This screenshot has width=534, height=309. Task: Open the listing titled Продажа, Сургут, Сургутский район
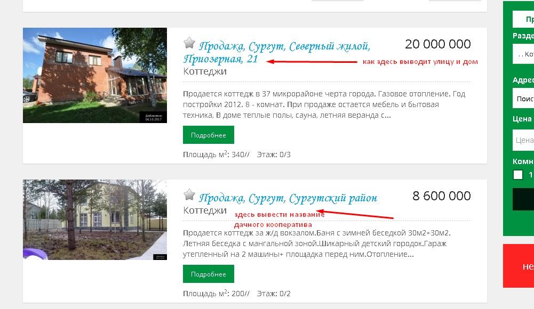(288, 198)
